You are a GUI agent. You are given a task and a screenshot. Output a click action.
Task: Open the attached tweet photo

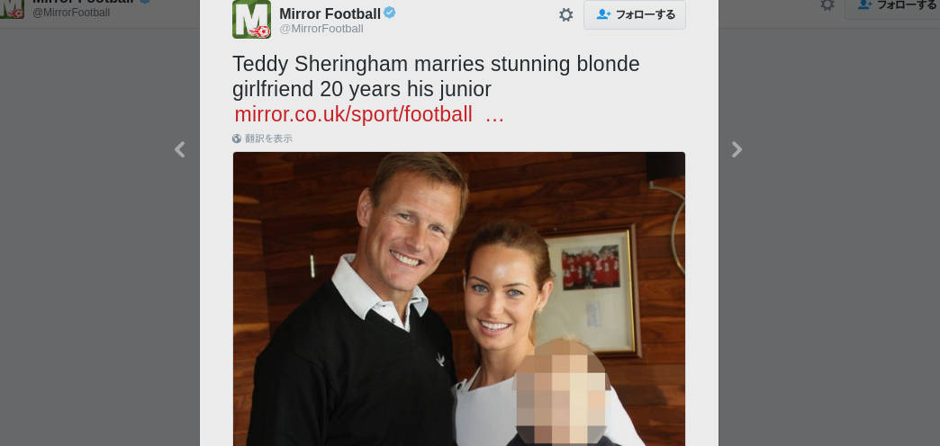point(458,299)
